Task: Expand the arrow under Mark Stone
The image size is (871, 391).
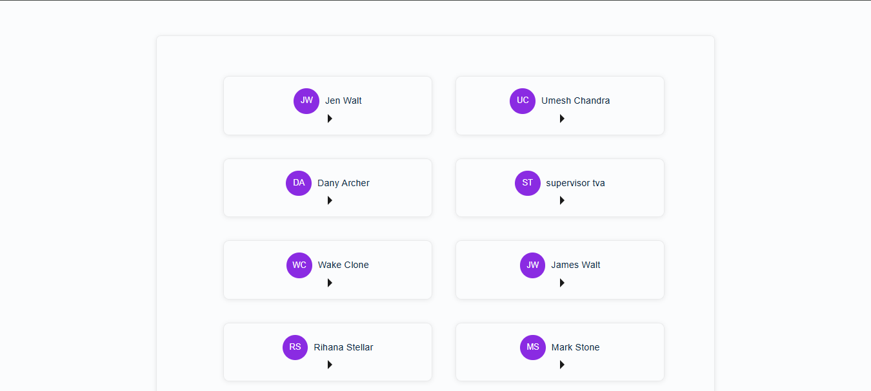Action: pos(562,365)
